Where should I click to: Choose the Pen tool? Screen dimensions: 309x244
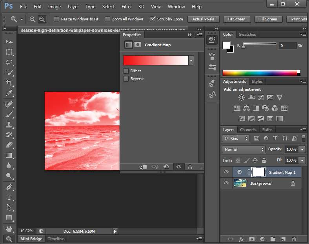pos(9,187)
